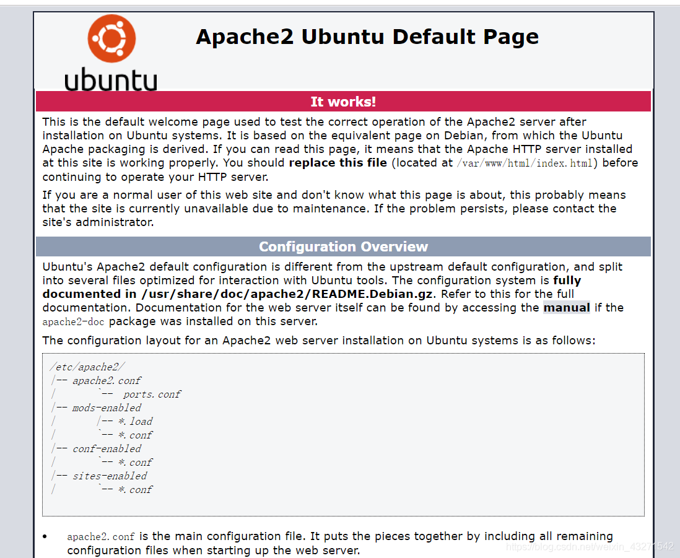Click 'ports.conf' in the config tree
Image resolution: width=680 pixels, height=558 pixels.
pyautogui.click(x=152, y=394)
